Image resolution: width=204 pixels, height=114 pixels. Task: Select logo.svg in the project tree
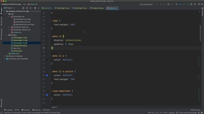click(17, 48)
